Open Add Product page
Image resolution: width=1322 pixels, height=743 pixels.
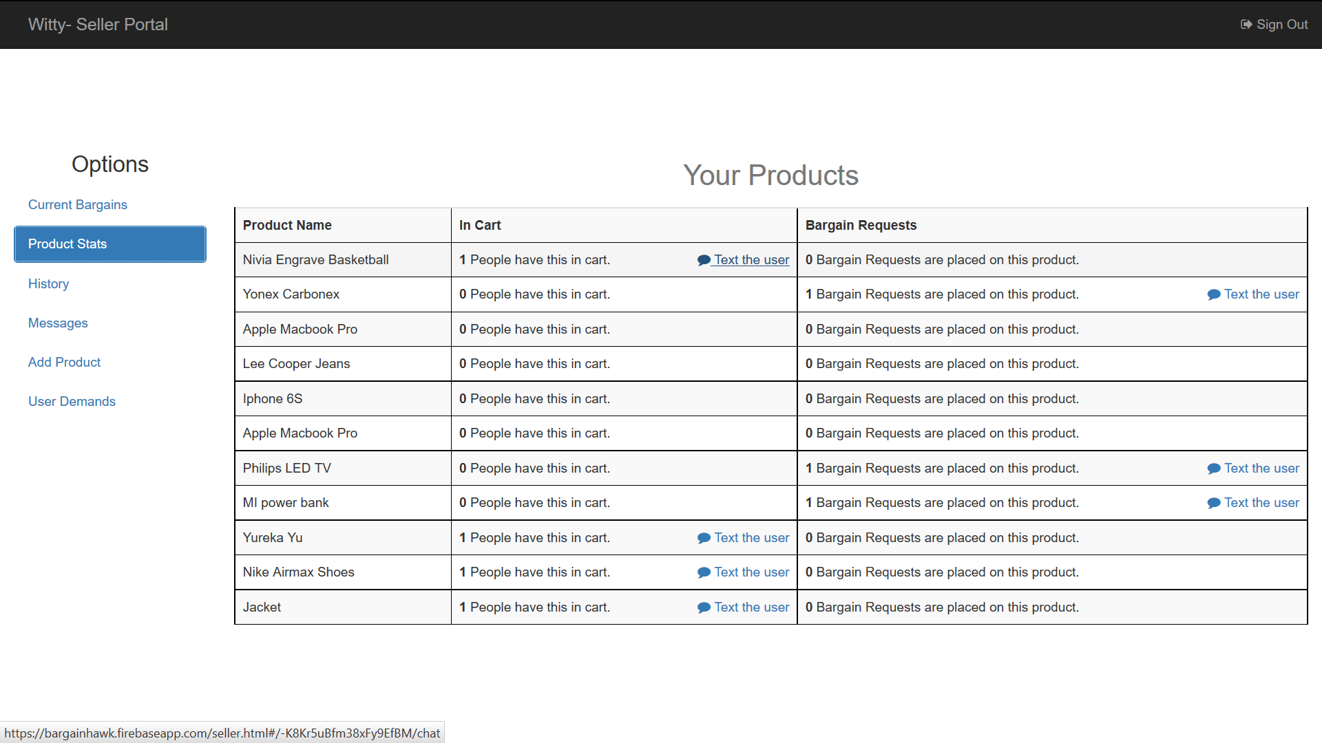point(64,363)
